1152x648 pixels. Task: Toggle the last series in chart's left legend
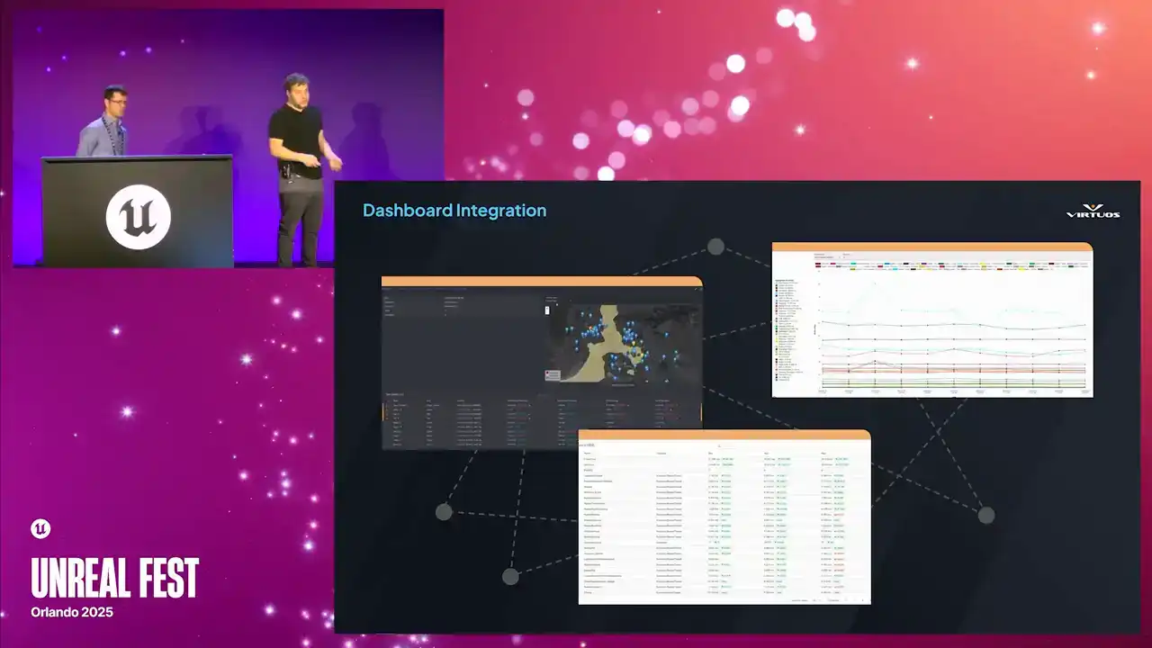[777, 381]
